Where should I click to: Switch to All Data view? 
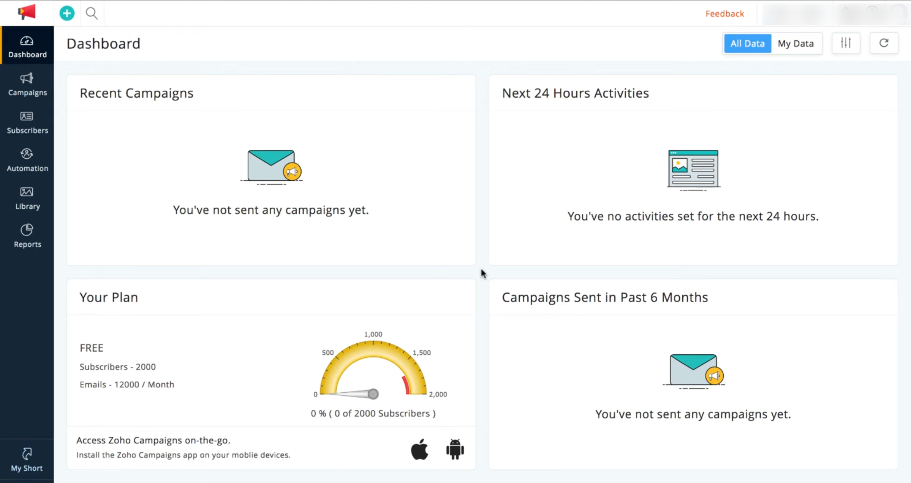coord(747,43)
